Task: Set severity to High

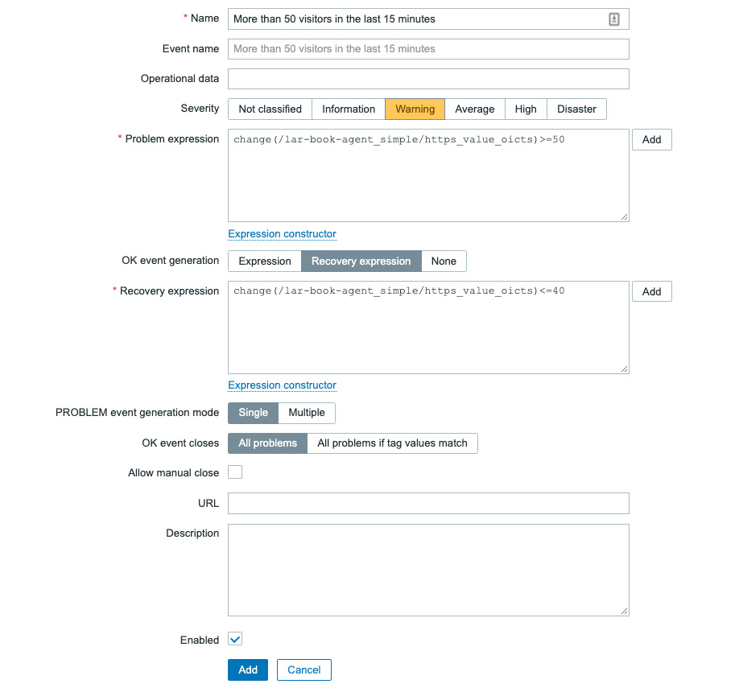Action: (x=526, y=109)
